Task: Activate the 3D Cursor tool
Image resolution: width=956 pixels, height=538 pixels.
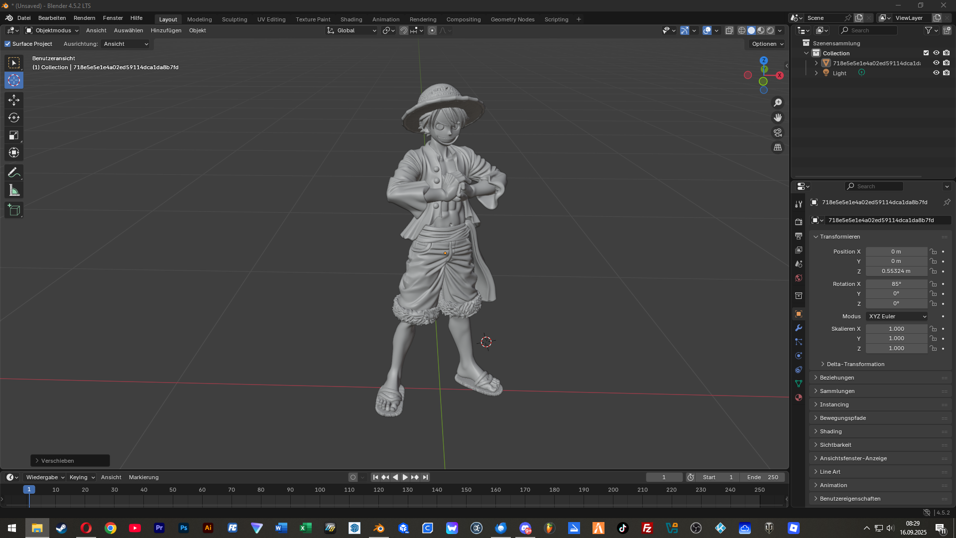Action: (x=14, y=80)
